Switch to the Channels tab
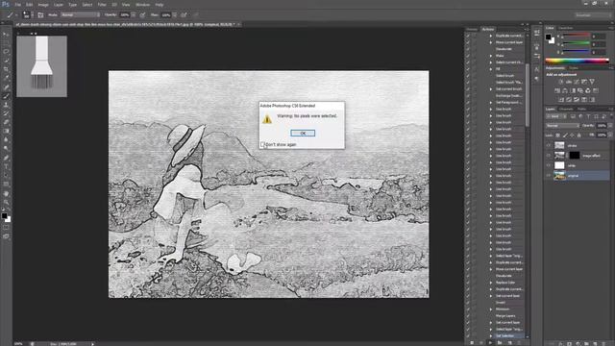Image resolution: width=615 pixels, height=346 pixels. click(x=566, y=109)
